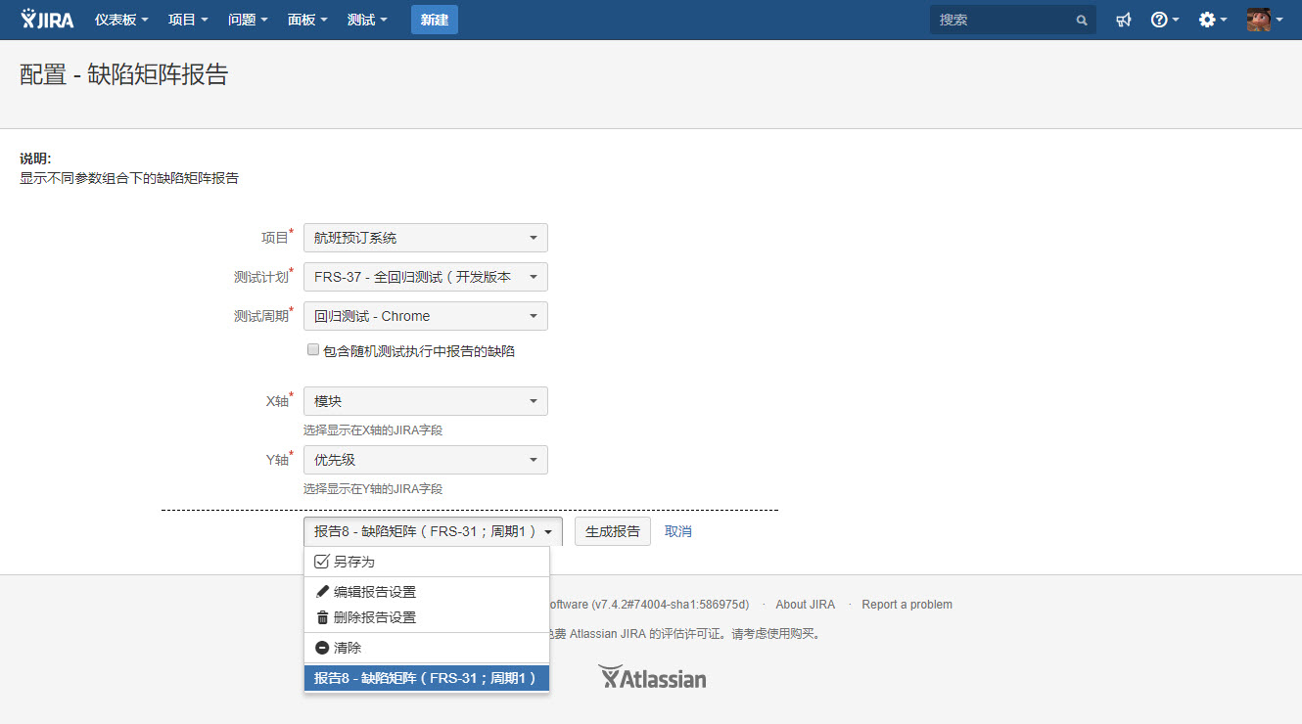
Task: Click the 显示不同参数组合下的缺陷矩阵报告 description text
Action: [x=129, y=178]
